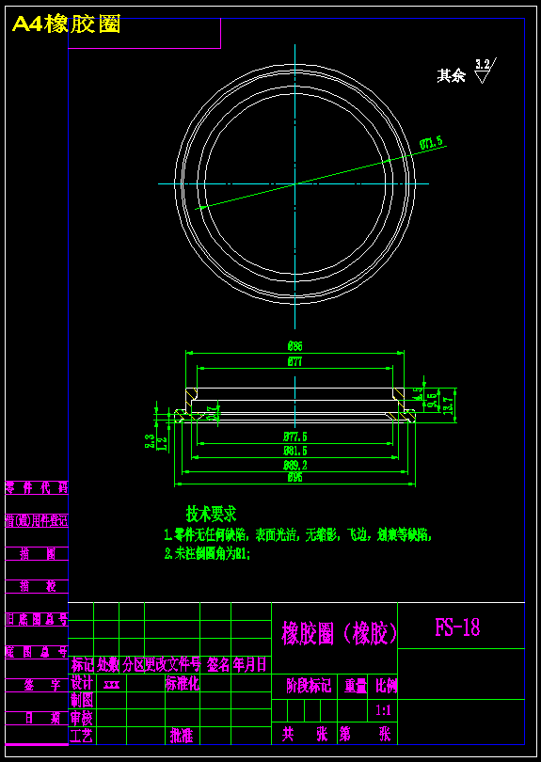Click the Ø77 dimension text
This screenshot has height=762, width=541.
click(x=295, y=361)
